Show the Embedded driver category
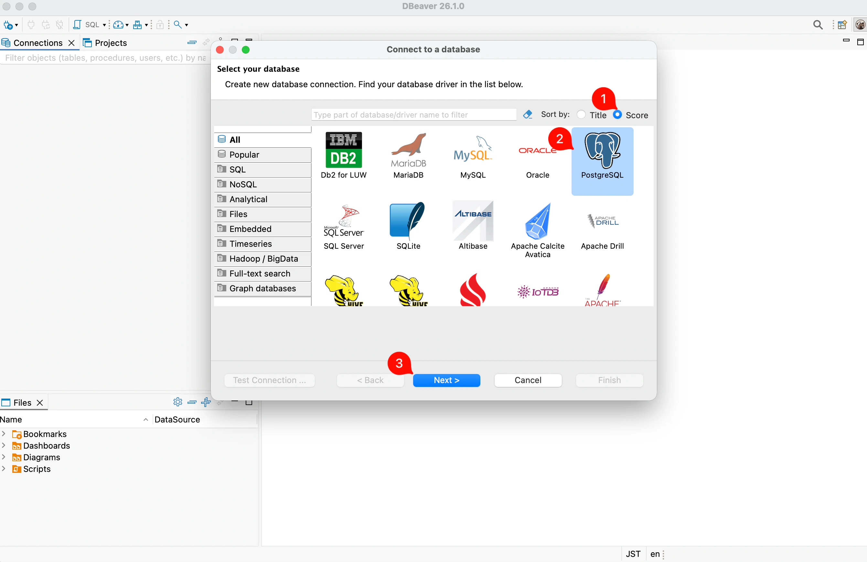 pyautogui.click(x=262, y=229)
